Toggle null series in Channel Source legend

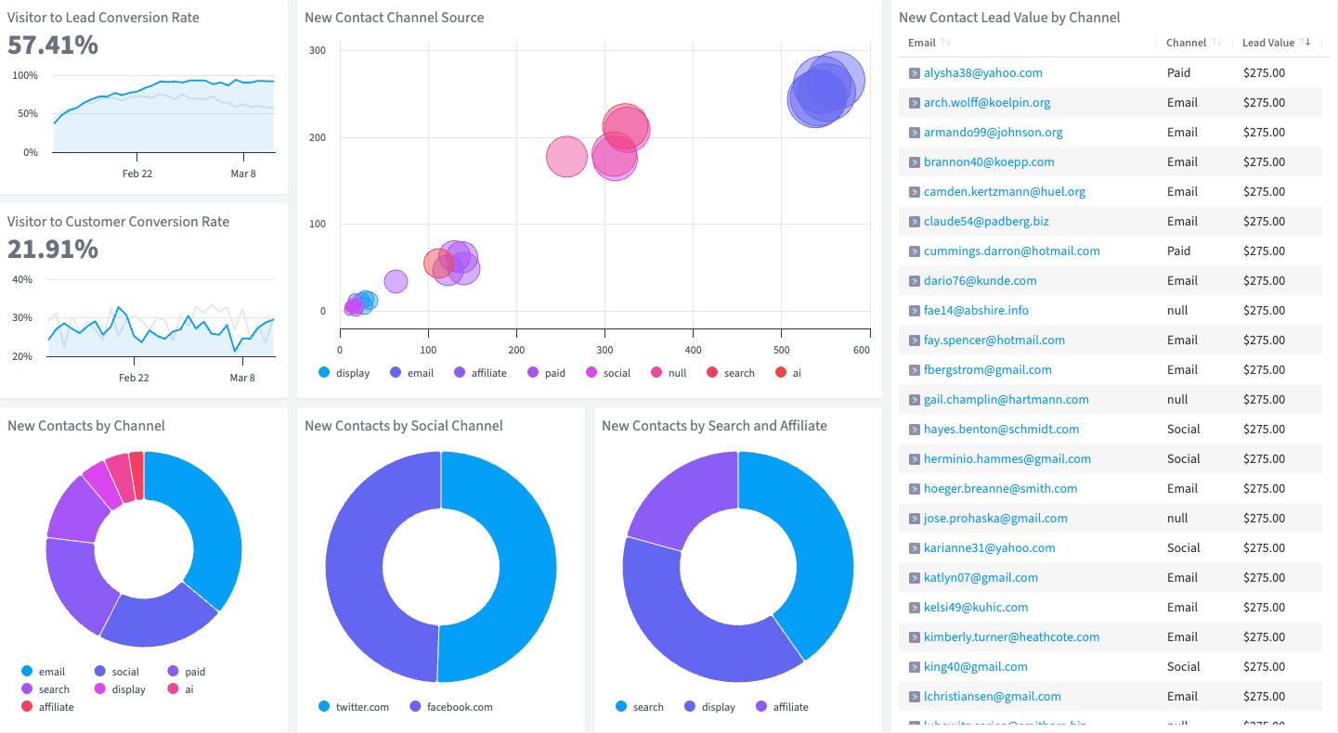[669, 373]
